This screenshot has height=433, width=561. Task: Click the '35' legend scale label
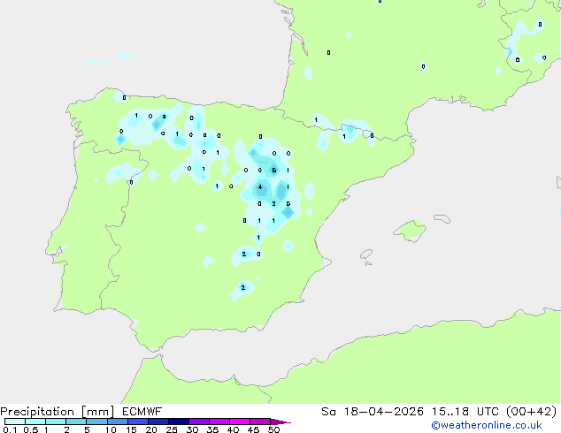tap(212, 429)
